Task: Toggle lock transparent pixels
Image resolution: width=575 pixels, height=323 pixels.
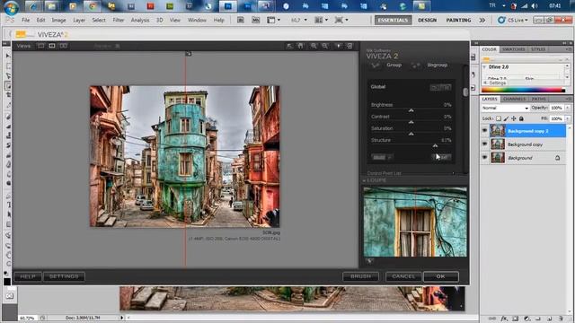Action: pos(499,118)
